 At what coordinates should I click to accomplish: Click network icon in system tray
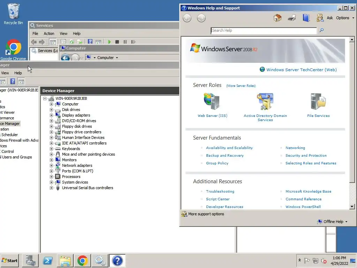[x=315, y=260]
